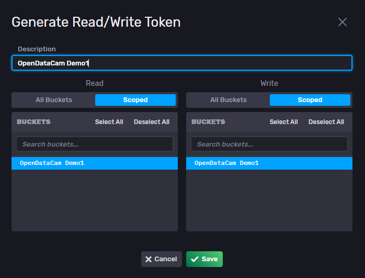Select All Buckets under Write
This screenshot has width=365, height=278.
[229, 100]
